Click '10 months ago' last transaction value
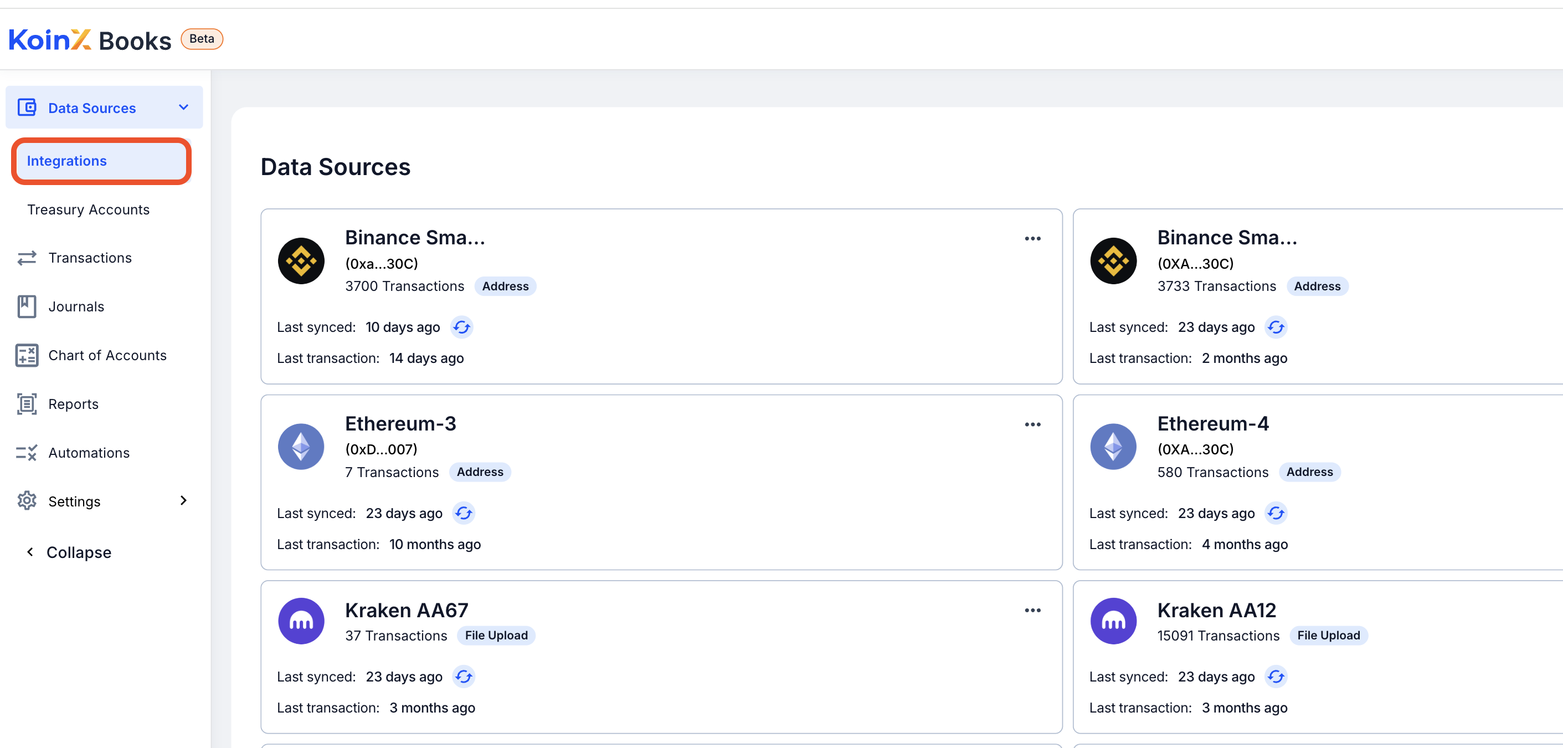Viewport: 1563px width, 748px height. click(x=435, y=544)
